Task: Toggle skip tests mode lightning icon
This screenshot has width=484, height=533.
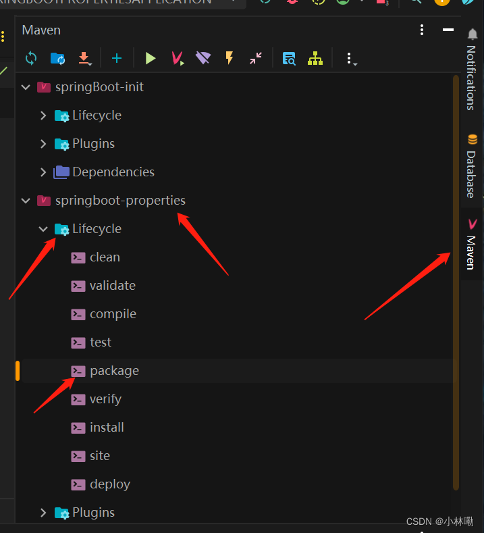Action: pyautogui.click(x=230, y=58)
